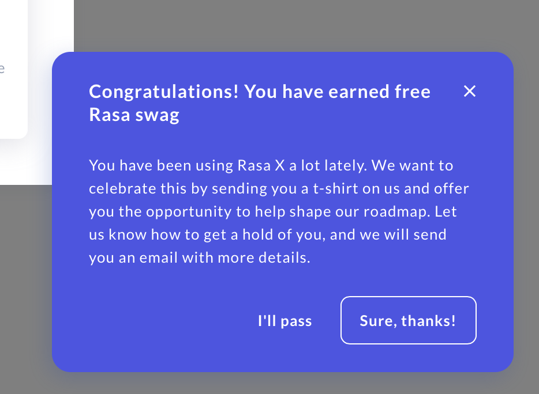The height and width of the screenshot is (394, 539).
Task: Accept the swag with Sure, thanks!
Action: 408,321
